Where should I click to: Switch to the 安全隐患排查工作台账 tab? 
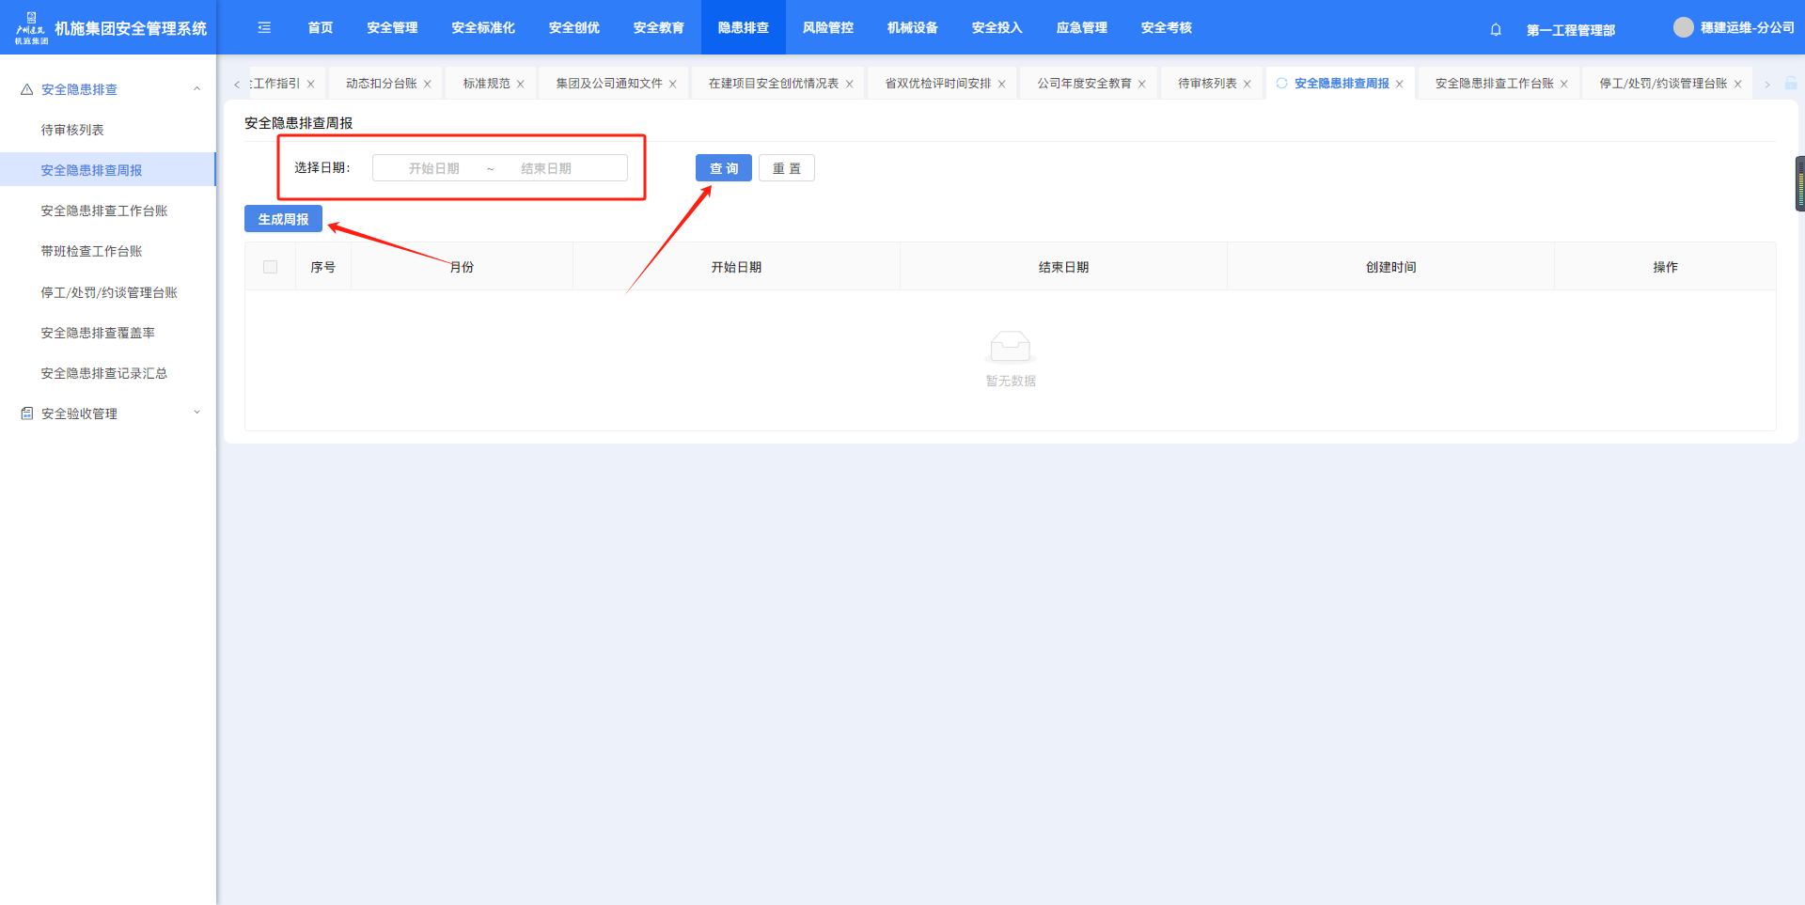(x=1494, y=84)
